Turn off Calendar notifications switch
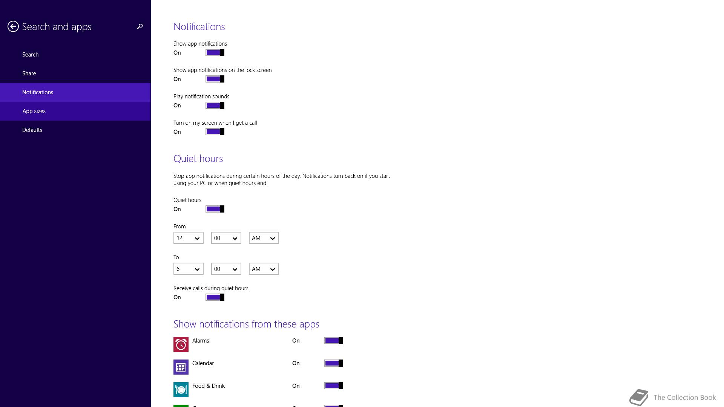Screen dimensions: 724x407 click(334, 363)
